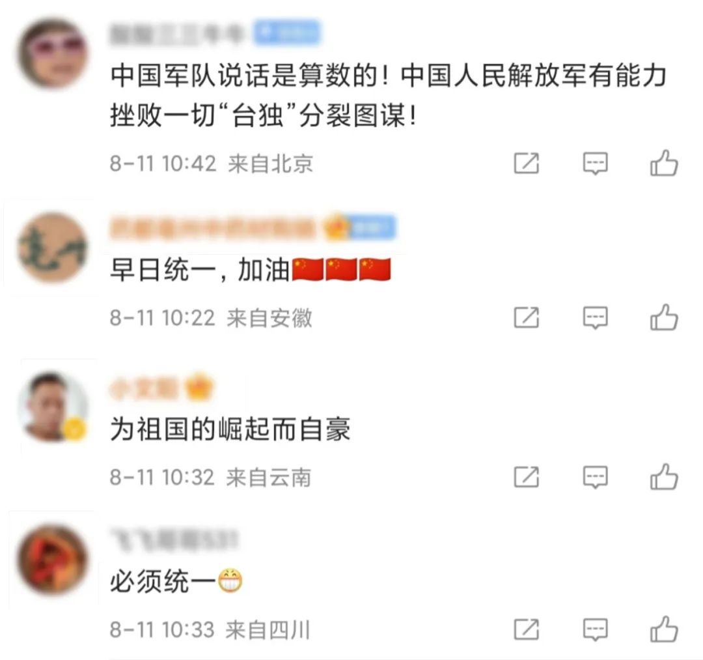Screen dimensions: 703x660
Task: Open avatar of the Yunnan commenter
Action: pyautogui.click(x=53, y=406)
